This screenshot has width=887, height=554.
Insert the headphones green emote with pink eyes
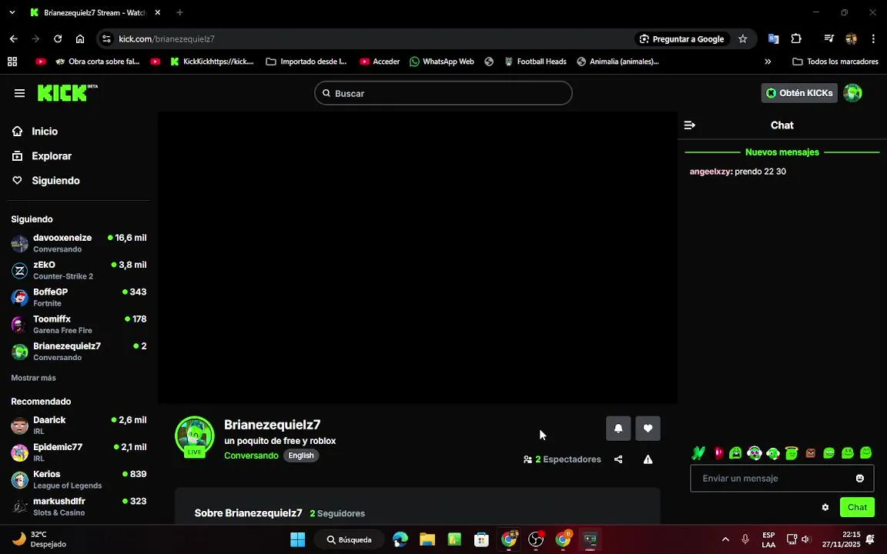(754, 452)
